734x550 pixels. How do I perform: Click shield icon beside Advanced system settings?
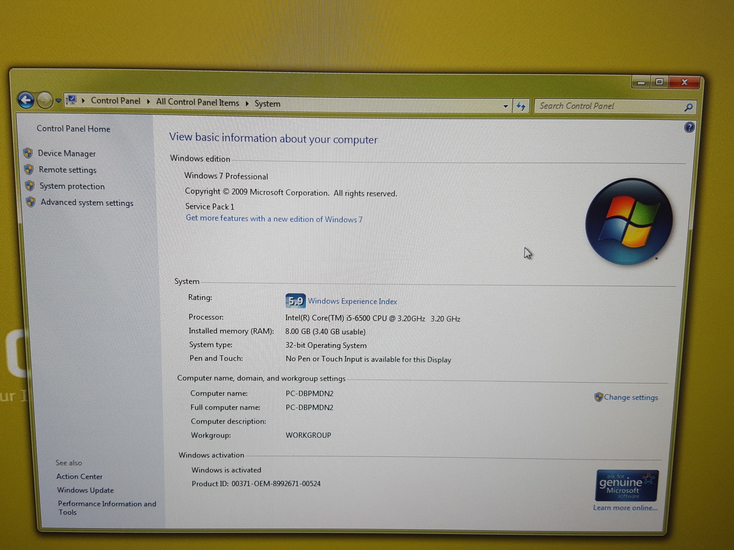31,202
